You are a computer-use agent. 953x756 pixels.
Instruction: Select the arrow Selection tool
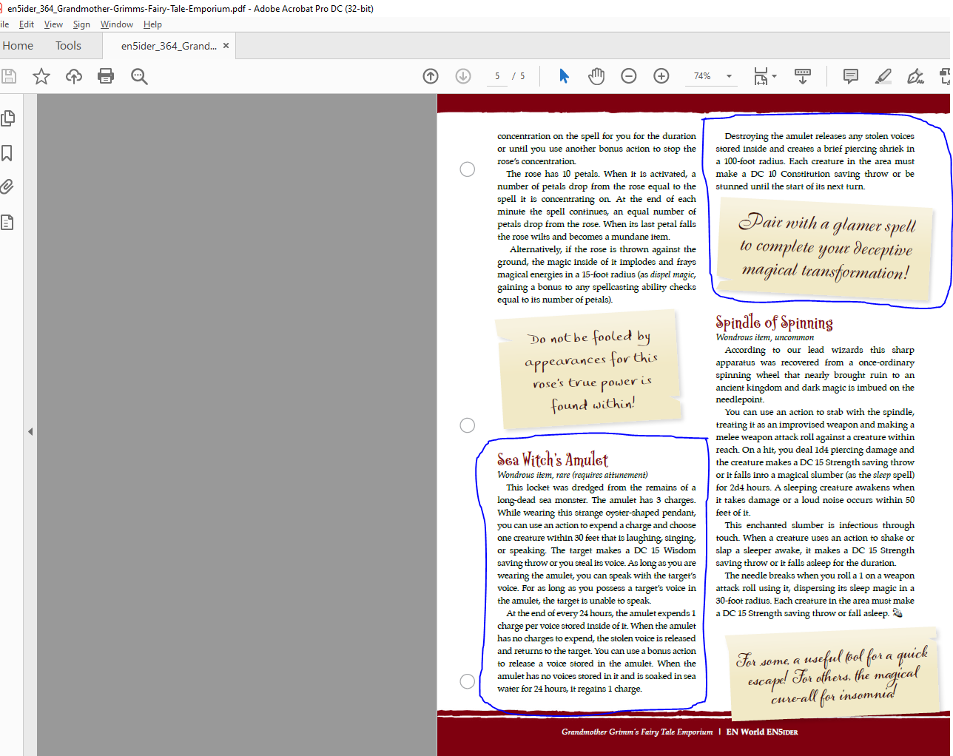[564, 76]
